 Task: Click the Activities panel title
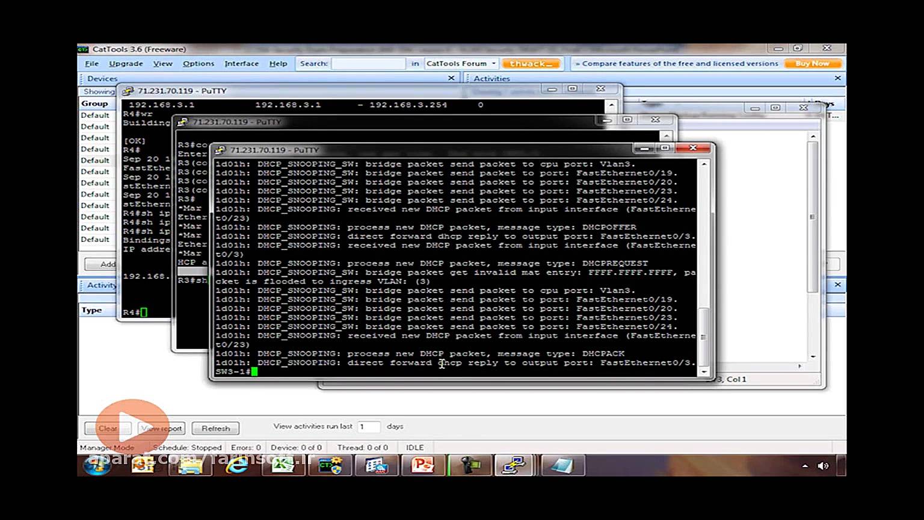(491, 78)
